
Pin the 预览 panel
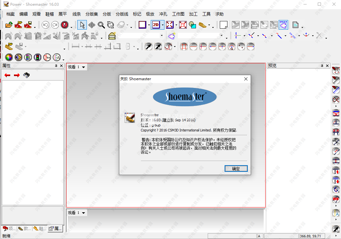322,66
